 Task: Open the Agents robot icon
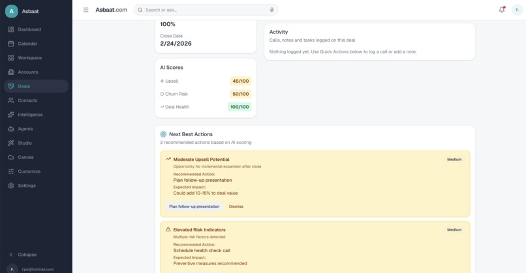coord(11,128)
